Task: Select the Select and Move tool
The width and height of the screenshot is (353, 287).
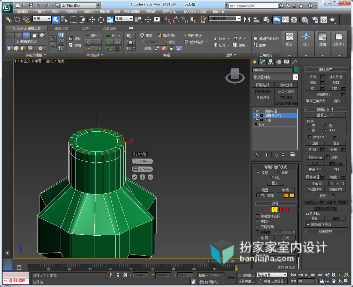Action: 92,20
